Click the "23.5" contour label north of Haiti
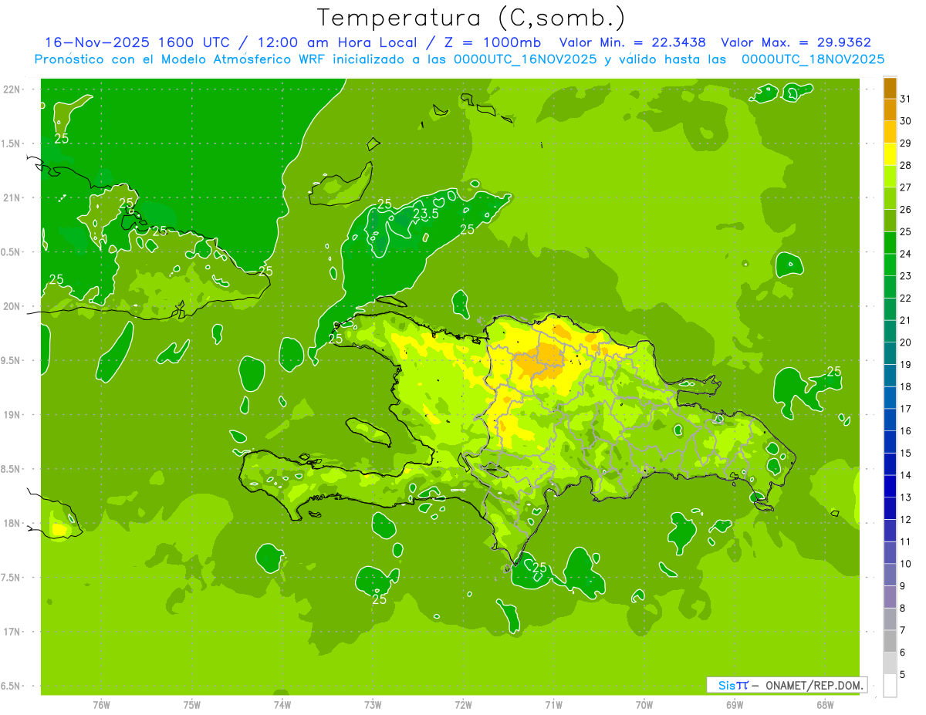The image size is (926, 715). pyautogui.click(x=425, y=214)
